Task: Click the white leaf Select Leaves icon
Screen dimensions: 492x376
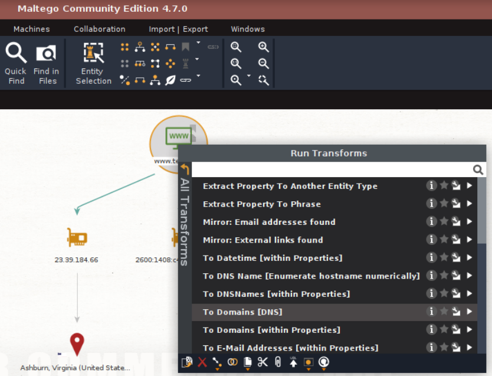Action: click(170, 80)
